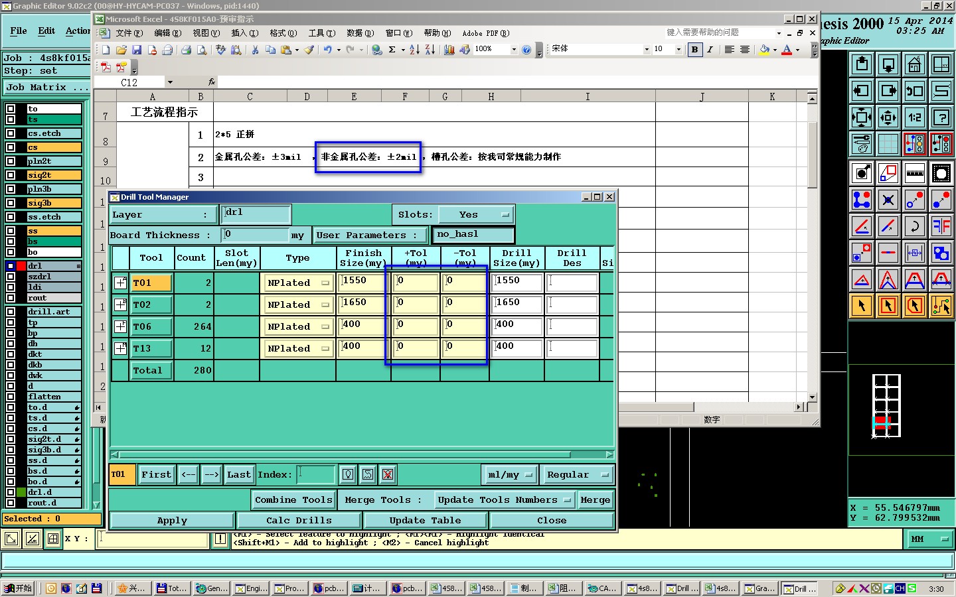Click the Sort Ascending A-Z icon
The image size is (956, 597).
(414, 50)
